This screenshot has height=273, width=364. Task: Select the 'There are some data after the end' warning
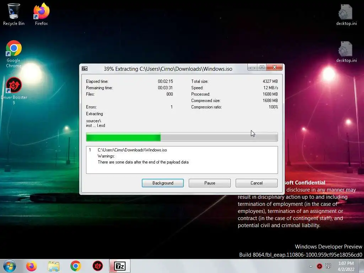pyautogui.click(x=143, y=162)
